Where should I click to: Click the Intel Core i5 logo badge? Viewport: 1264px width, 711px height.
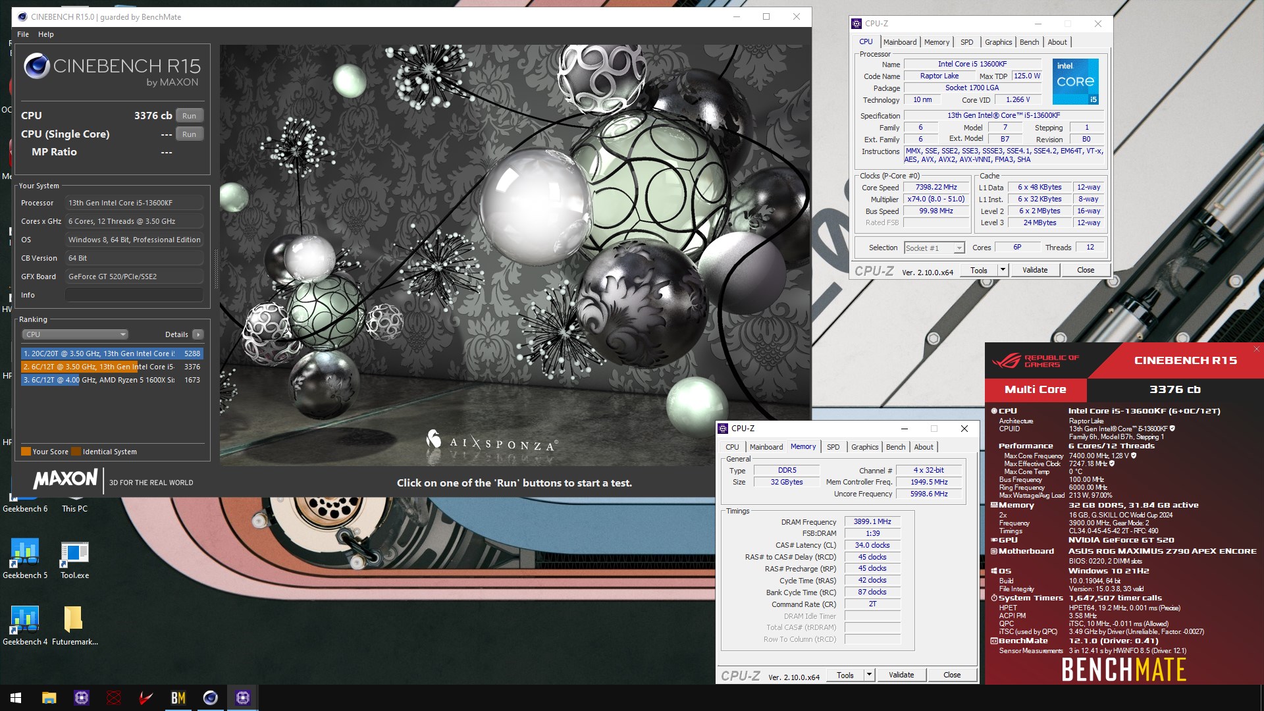click(1075, 82)
